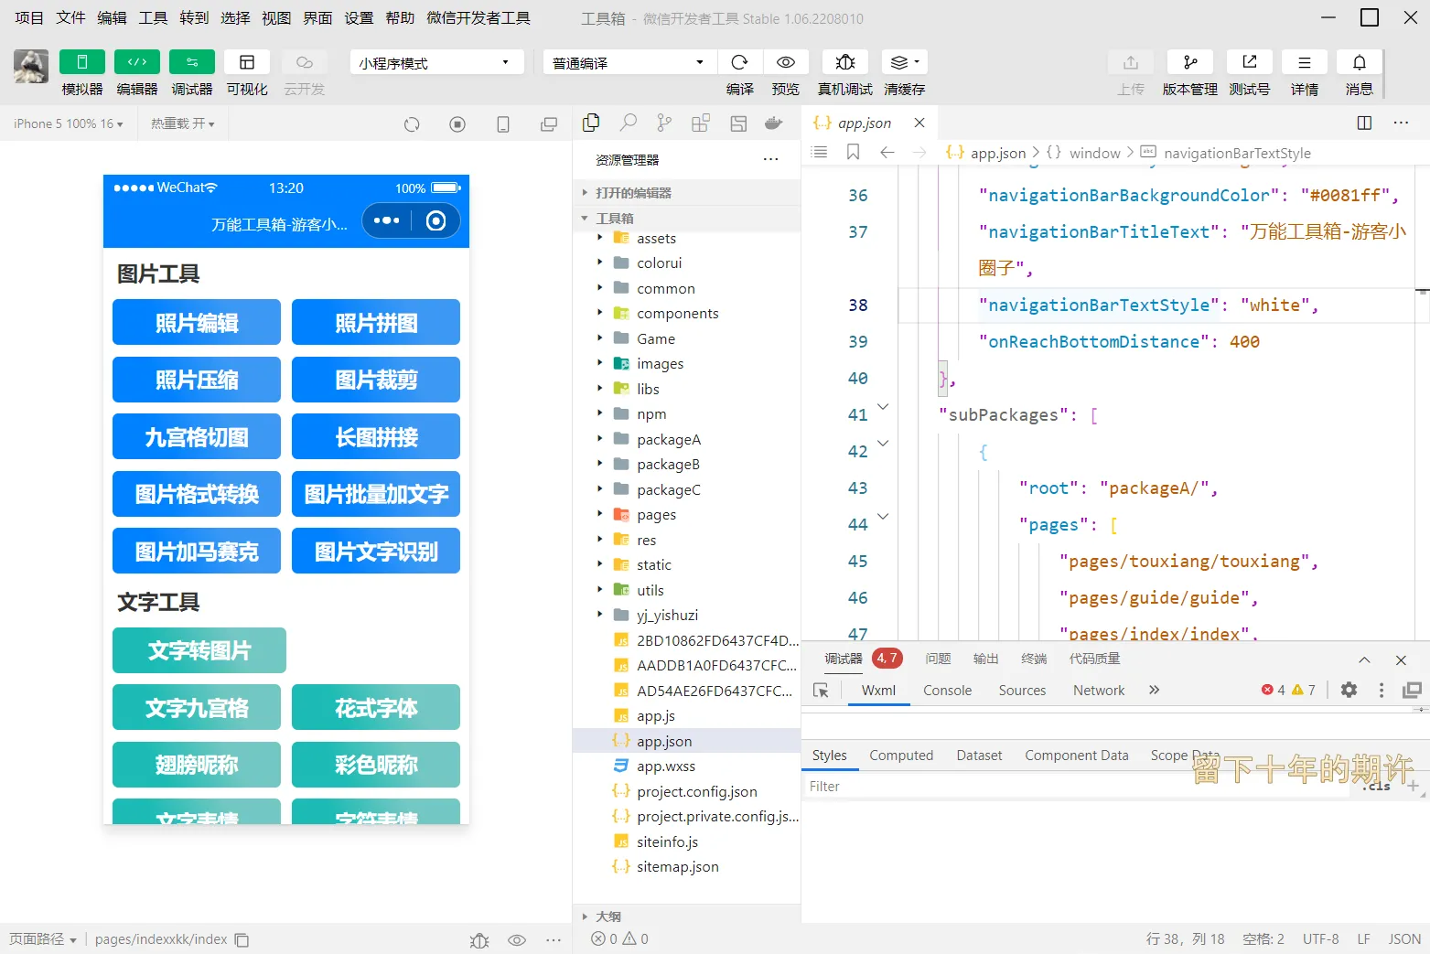Tap the 花式字体 button
1430x954 pixels.
pos(376,707)
